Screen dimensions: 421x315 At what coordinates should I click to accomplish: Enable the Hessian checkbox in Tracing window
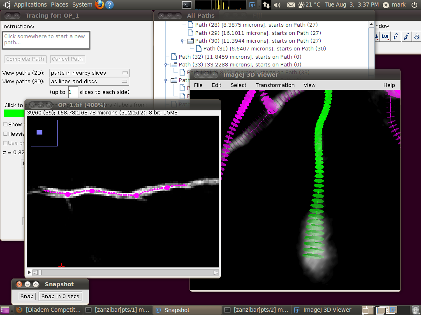5,134
